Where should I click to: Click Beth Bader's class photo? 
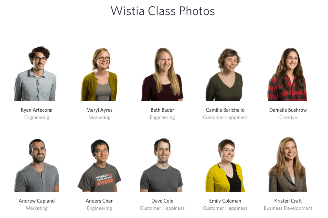click(162, 74)
